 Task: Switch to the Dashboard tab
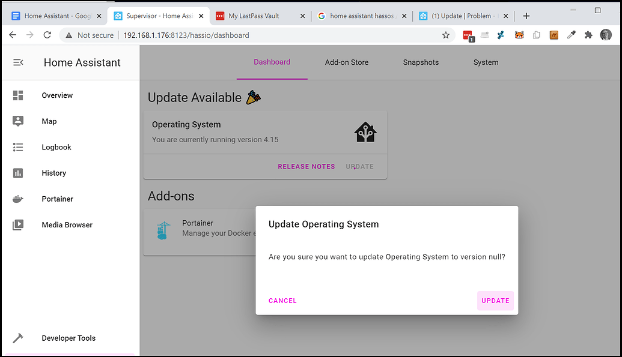click(272, 62)
